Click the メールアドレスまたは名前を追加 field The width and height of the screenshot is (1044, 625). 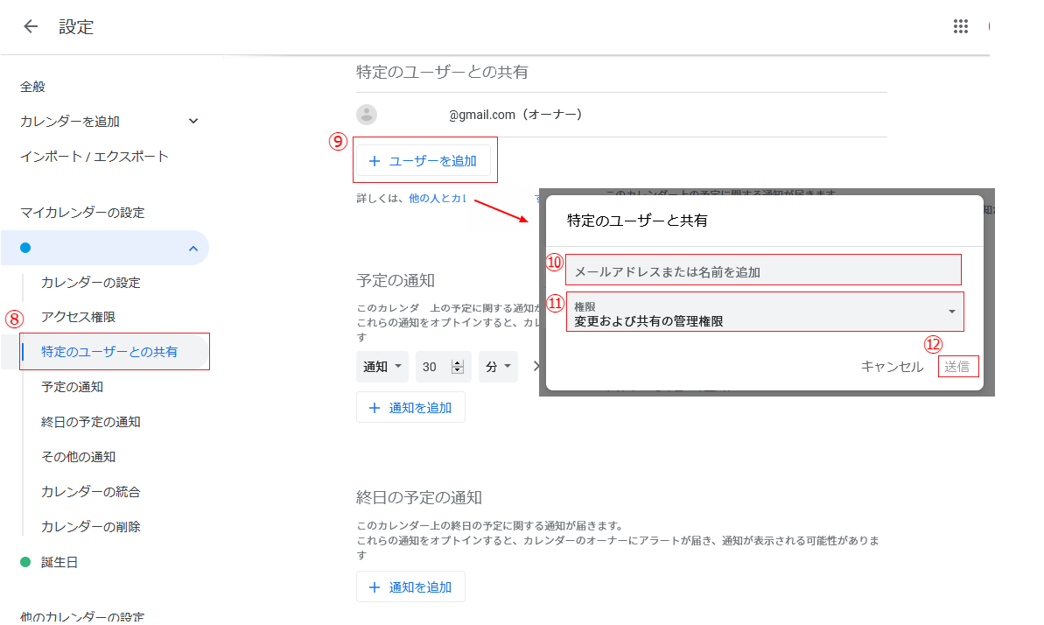pyautogui.click(x=763, y=271)
